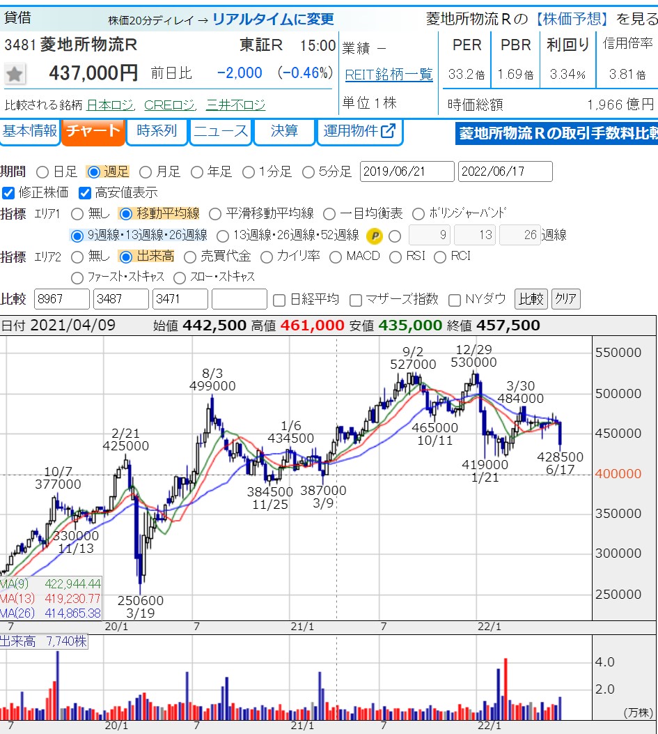Open the 基本情報 tab
This screenshot has width=658, height=734.
click(x=29, y=131)
